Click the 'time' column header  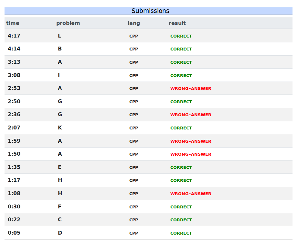(13, 23)
